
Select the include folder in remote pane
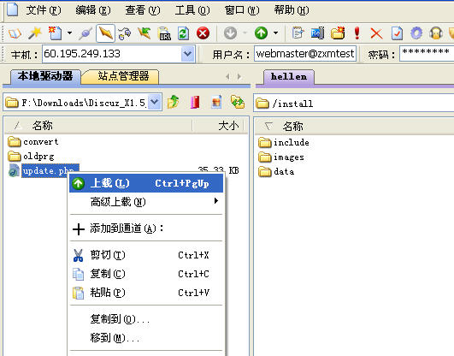[x=284, y=142]
